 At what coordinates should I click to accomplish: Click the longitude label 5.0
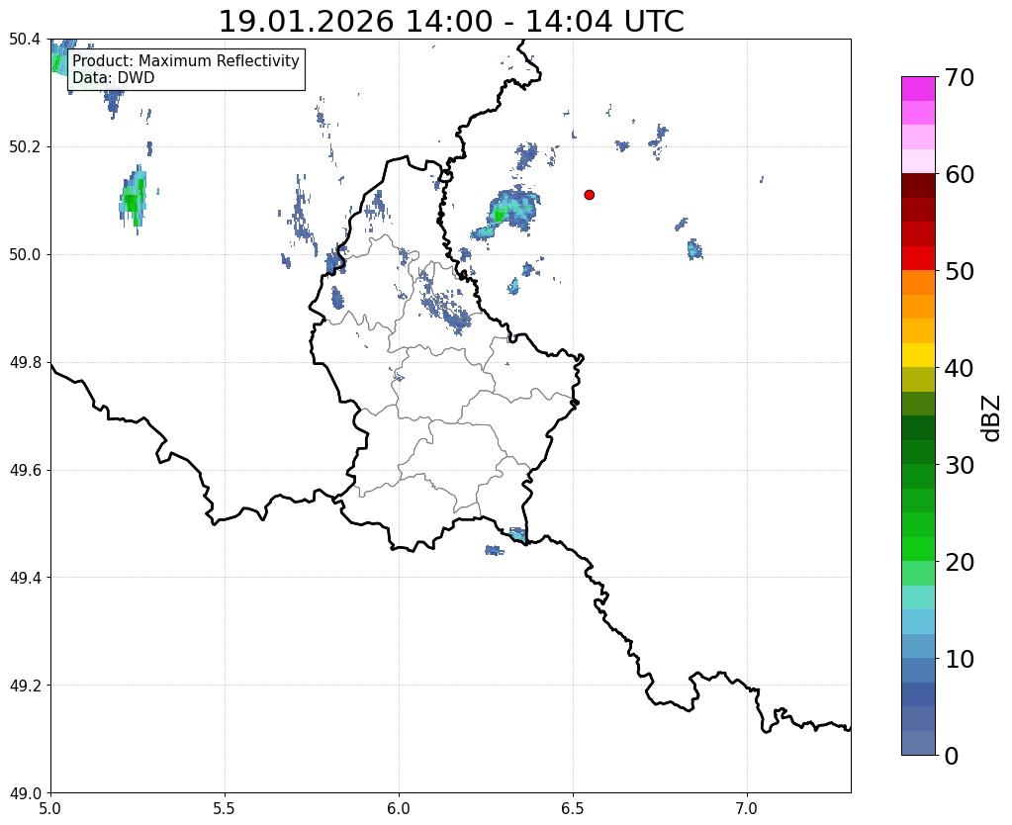[x=50, y=809]
